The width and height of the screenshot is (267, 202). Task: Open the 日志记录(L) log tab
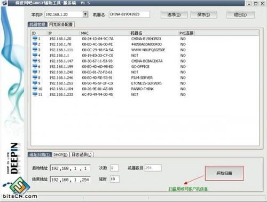[82, 154]
